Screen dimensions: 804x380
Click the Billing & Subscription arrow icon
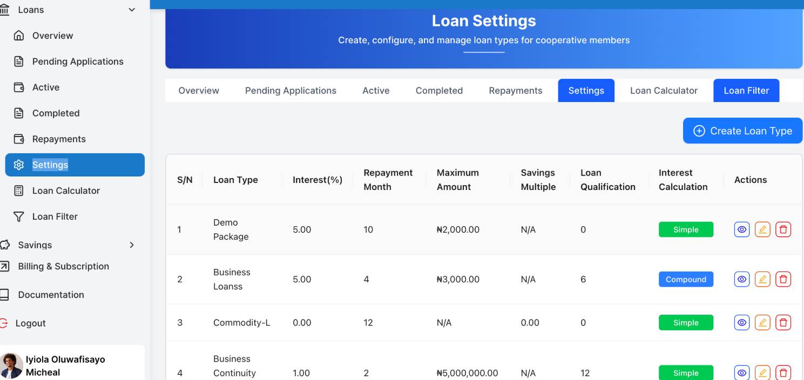4,266
